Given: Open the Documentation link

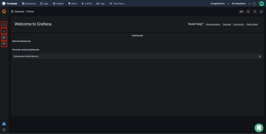Looking at the screenshot, I should click(x=213, y=24).
